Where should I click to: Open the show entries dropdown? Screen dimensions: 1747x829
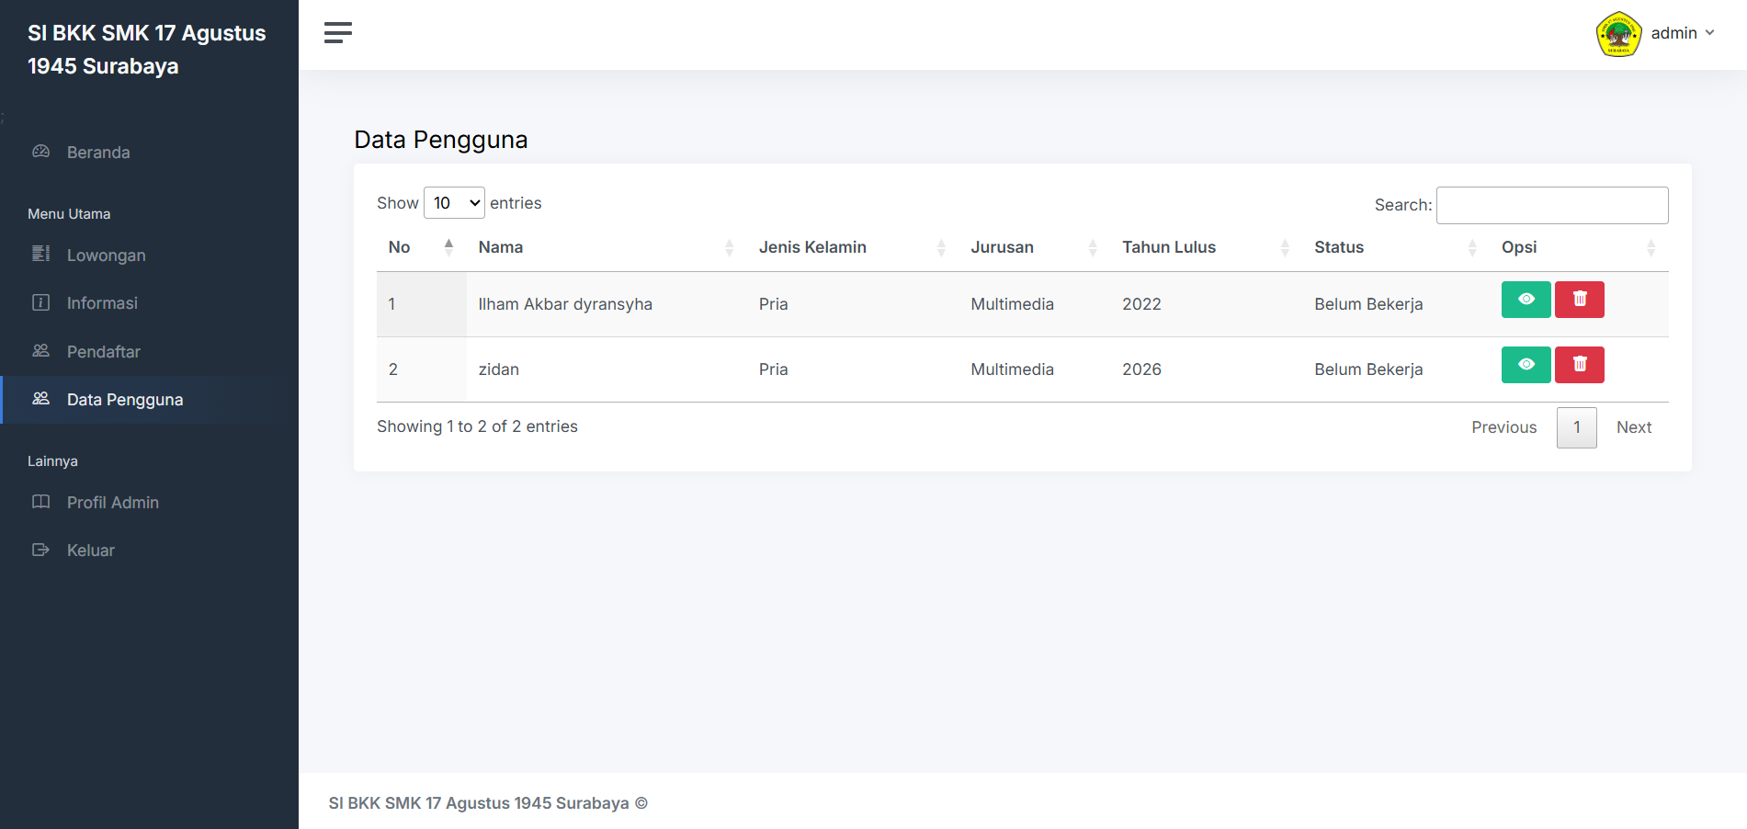click(454, 203)
